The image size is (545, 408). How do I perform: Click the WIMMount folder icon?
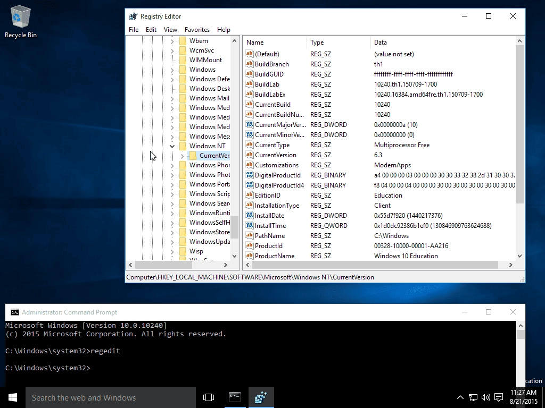coord(183,60)
